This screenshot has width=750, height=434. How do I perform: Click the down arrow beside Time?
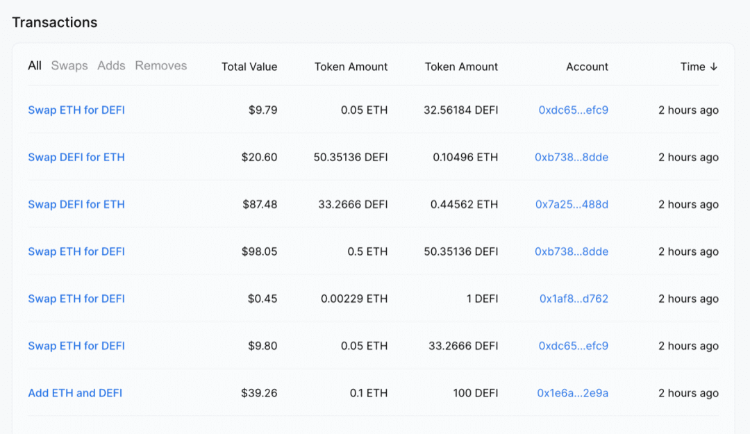pyautogui.click(x=714, y=67)
